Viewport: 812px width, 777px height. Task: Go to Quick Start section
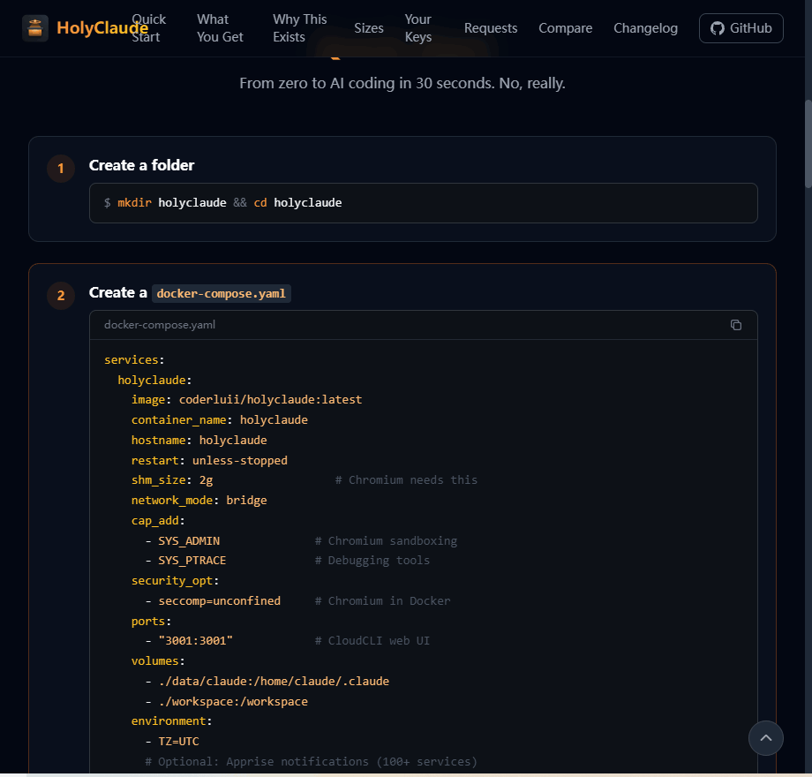pyautogui.click(x=148, y=28)
